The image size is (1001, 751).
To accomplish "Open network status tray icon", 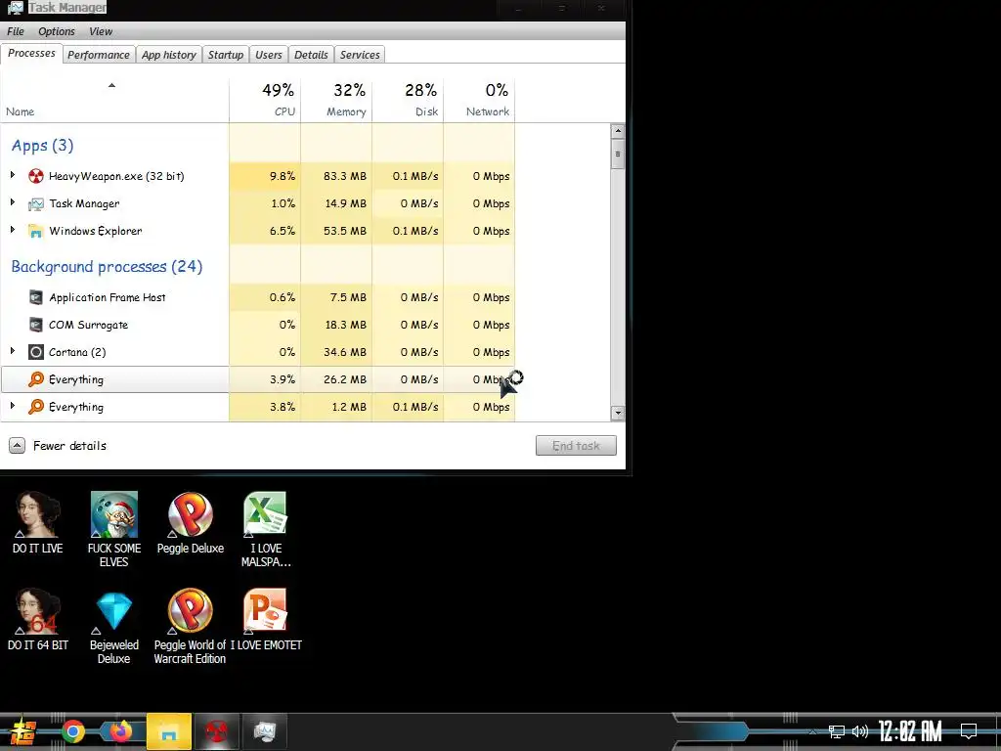I will tap(837, 731).
